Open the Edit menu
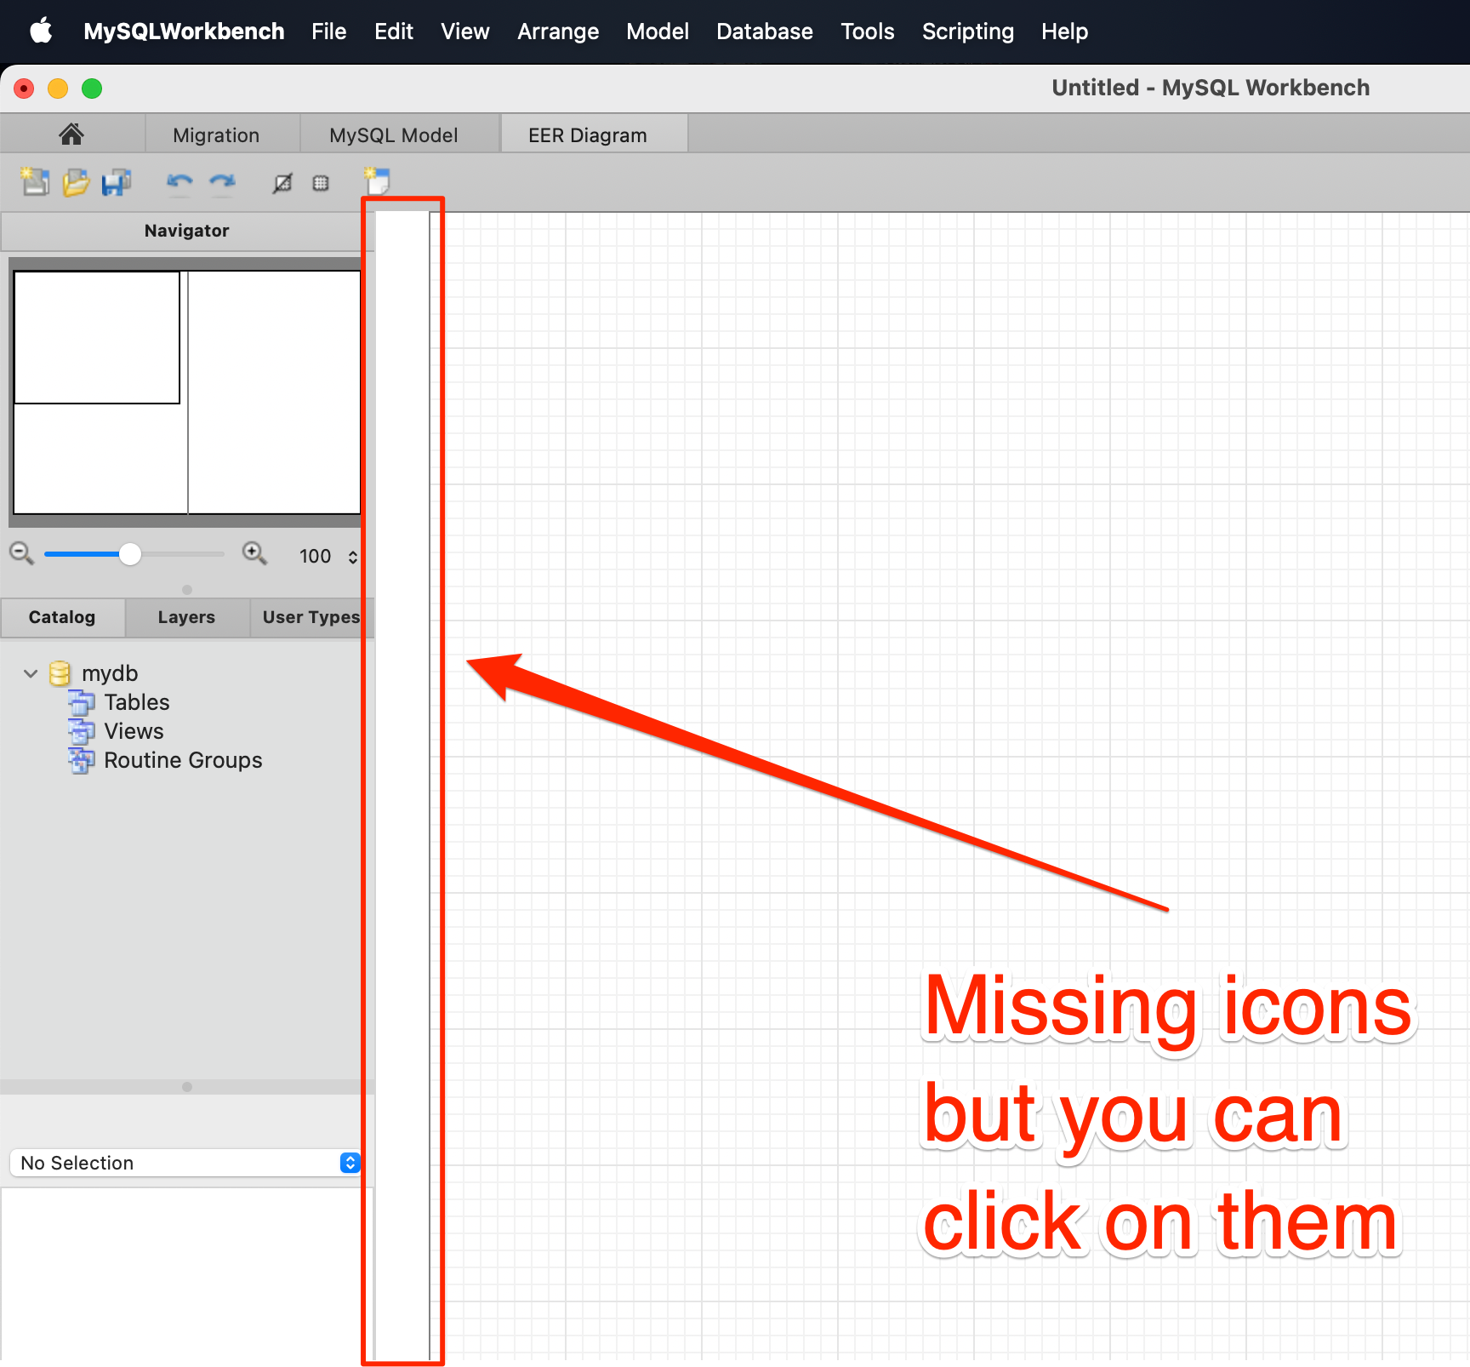This screenshot has width=1470, height=1367. (394, 31)
